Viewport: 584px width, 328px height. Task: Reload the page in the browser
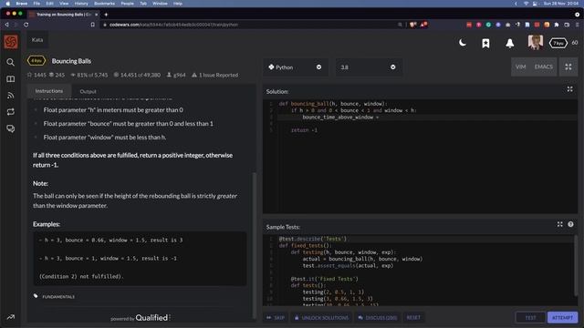click(x=26, y=25)
